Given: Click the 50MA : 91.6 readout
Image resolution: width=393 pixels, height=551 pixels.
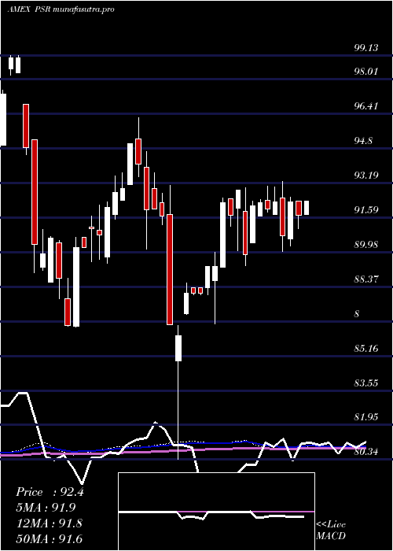Looking at the screenshot, I should click(49, 539).
